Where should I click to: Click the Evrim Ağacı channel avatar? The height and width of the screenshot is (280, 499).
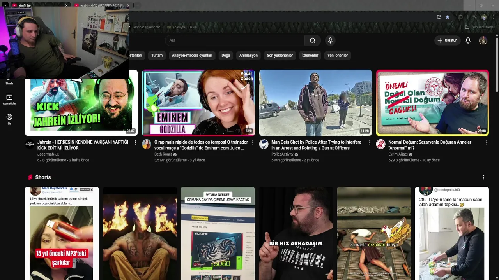click(x=381, y=144)
